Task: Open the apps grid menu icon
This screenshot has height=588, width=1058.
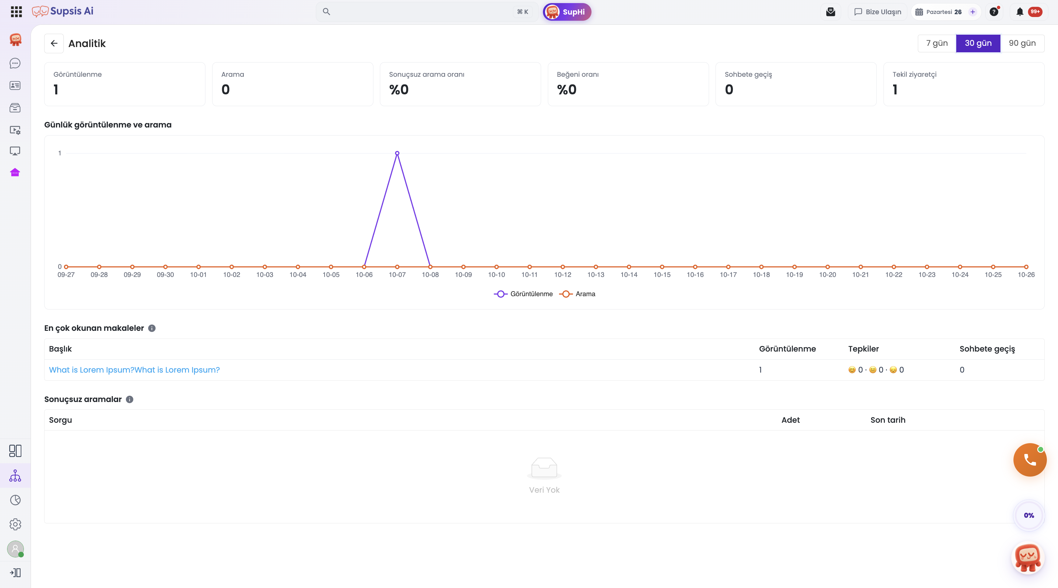Action: pos(16,11)
